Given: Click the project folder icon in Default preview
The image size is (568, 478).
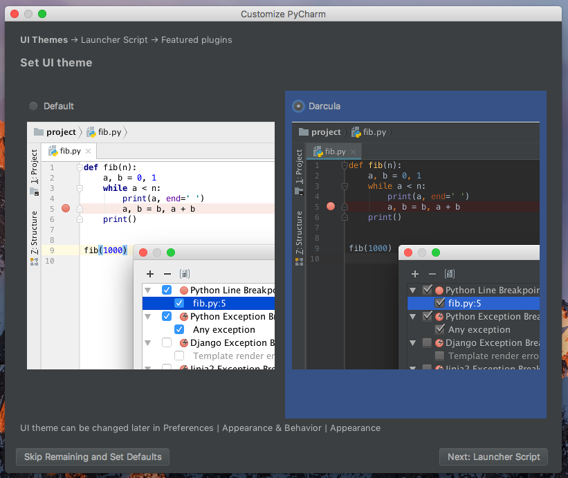Looking at the screenshot, I should (x=37, y=132).
